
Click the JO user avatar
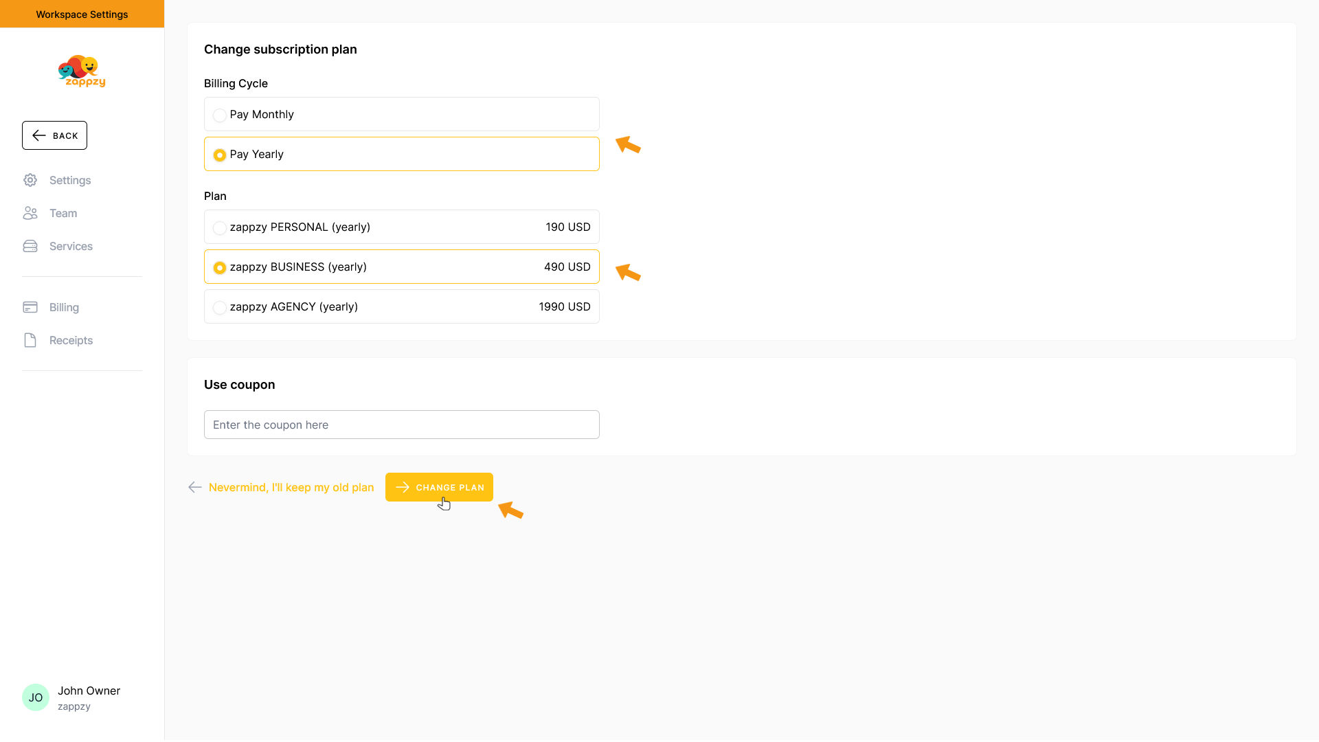36,697
